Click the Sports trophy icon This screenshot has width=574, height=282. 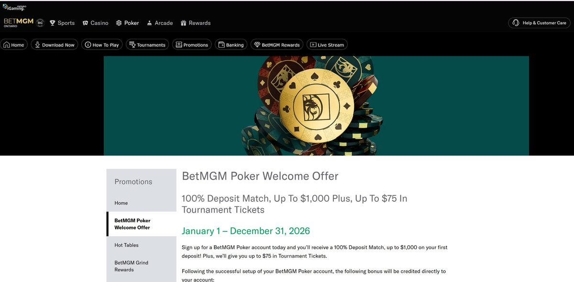52,22
